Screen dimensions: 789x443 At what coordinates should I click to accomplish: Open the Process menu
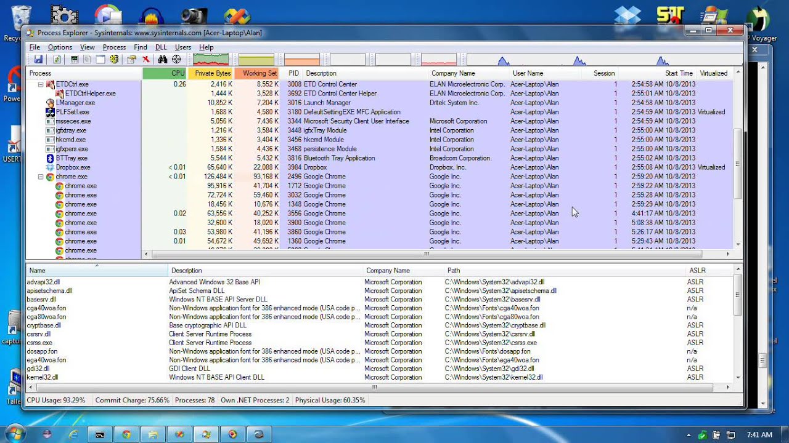(x=114, y=47)
